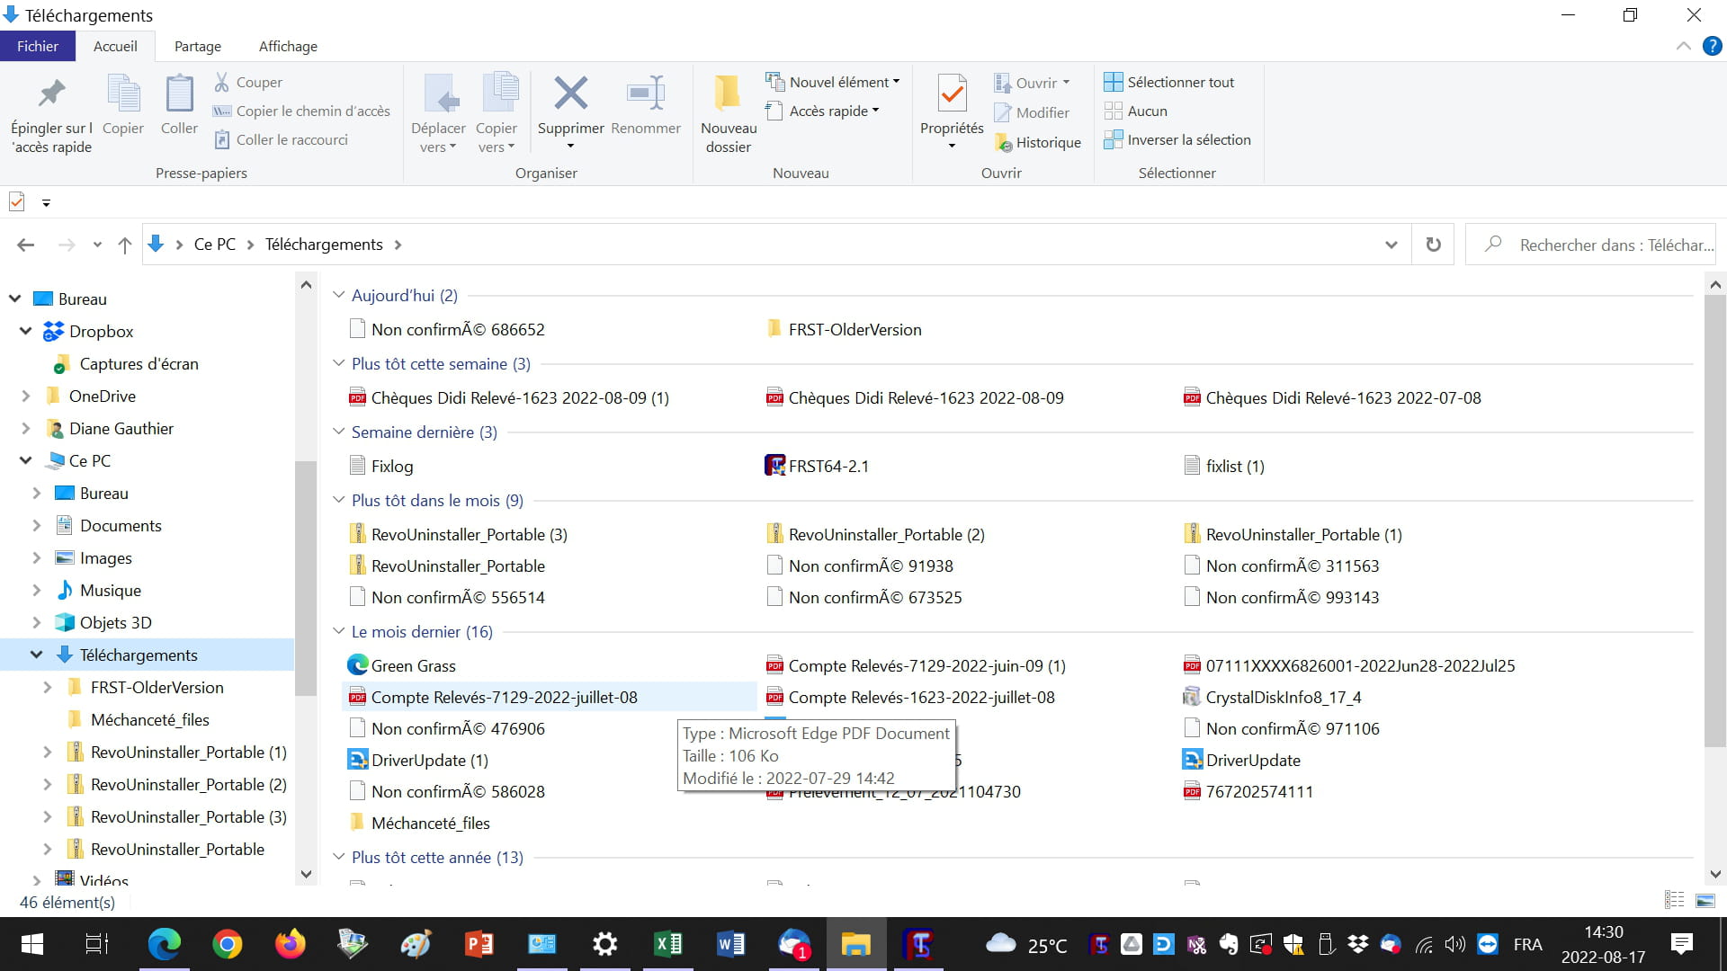
Task: Click the Nouveau dossier icon
Action: tap(728, 94)
